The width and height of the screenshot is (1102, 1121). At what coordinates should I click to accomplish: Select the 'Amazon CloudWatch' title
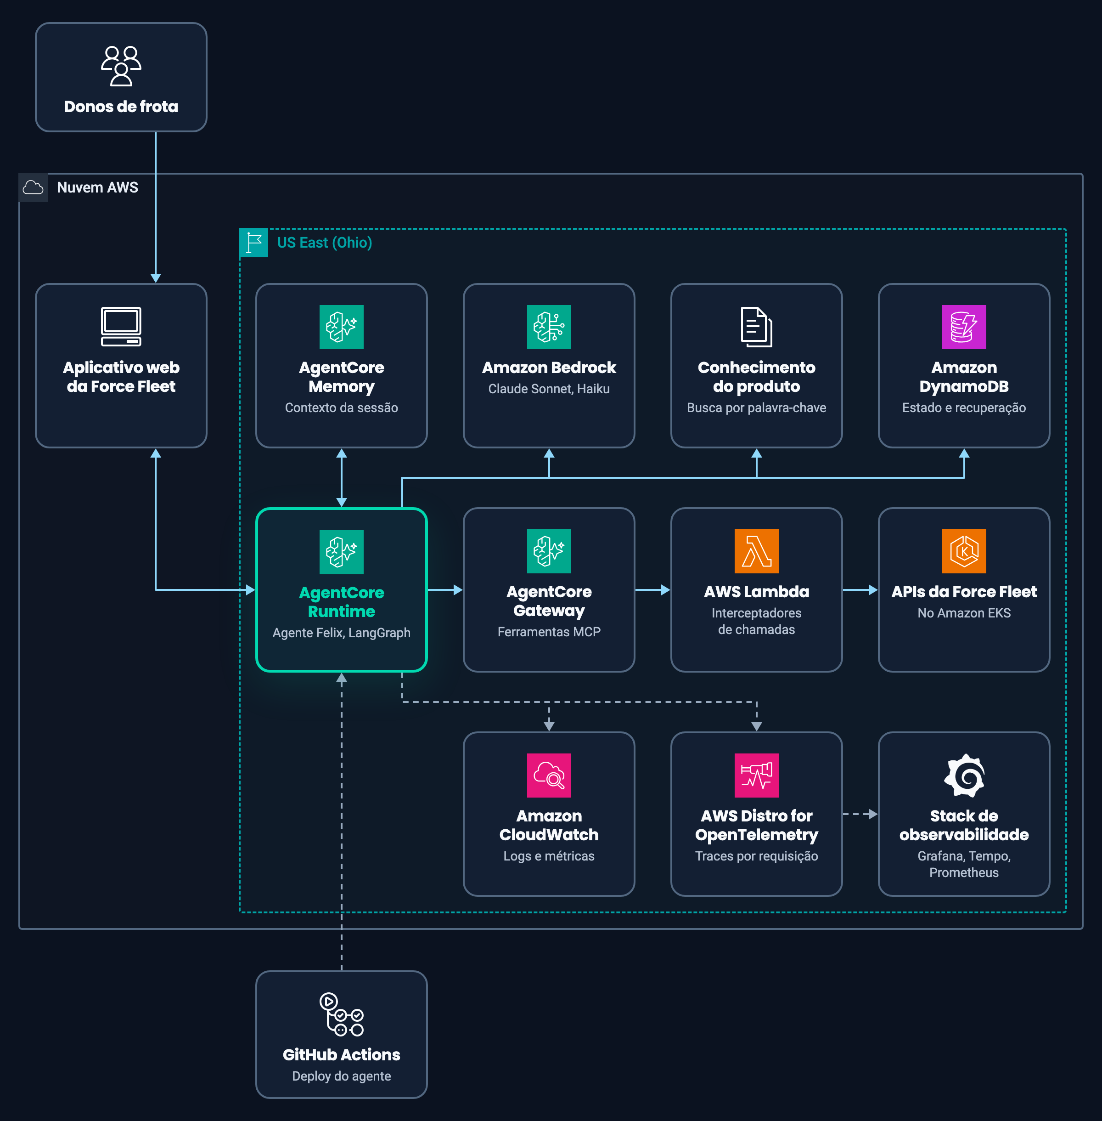[549, 825]
